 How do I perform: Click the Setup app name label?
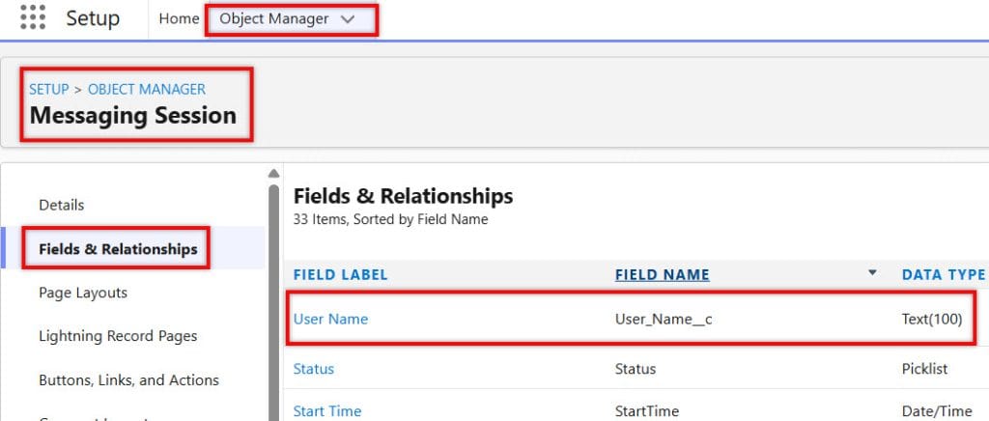tap(93, 18)
